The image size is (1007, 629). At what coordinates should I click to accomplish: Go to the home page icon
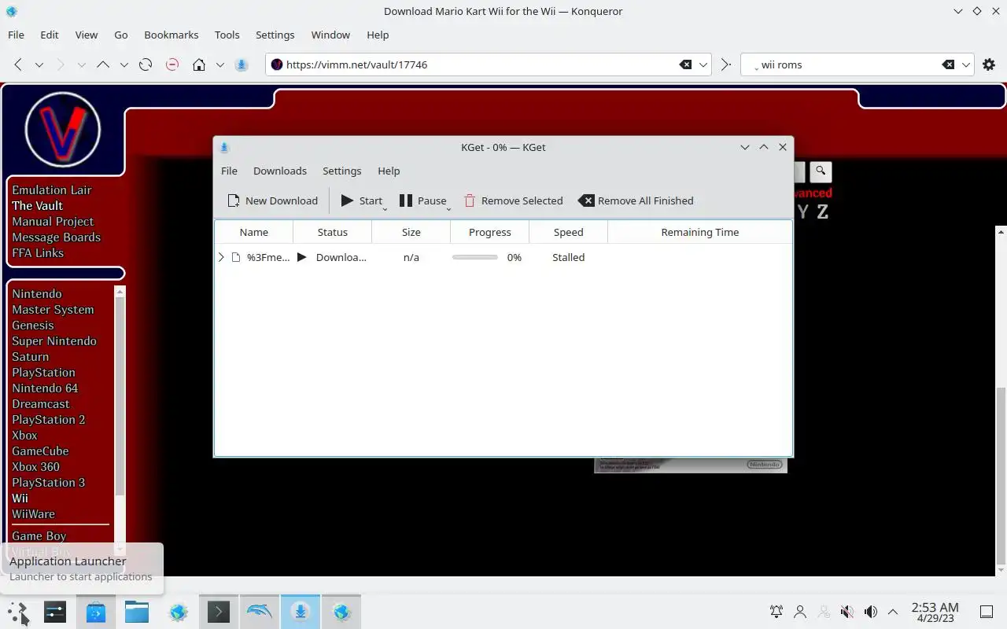coord(199,64)
